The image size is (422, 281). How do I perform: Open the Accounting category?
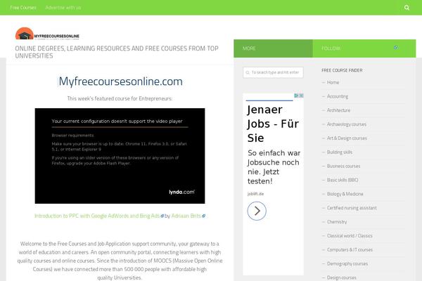[x=338, y=96]
